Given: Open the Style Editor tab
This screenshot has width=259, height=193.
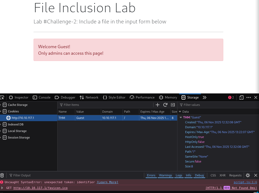Looking at the screenshot, I should coord(114,97).
